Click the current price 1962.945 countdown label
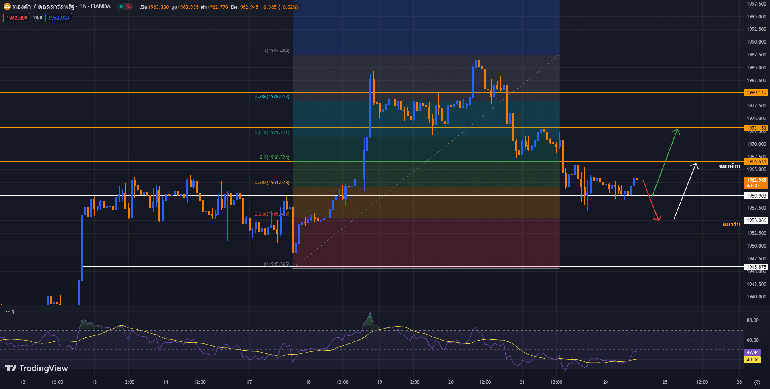This screenshot has width=770, height=389. point(756,183)
